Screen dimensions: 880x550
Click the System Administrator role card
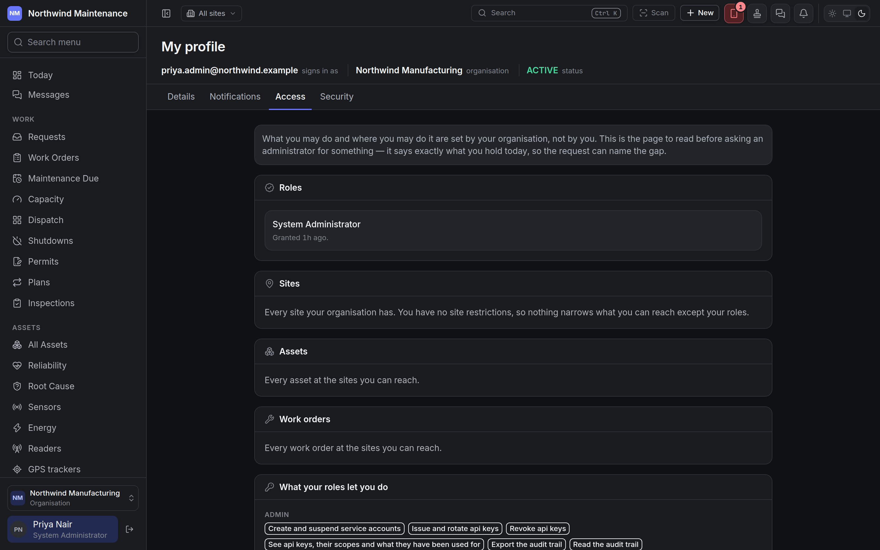pos(513,230)
